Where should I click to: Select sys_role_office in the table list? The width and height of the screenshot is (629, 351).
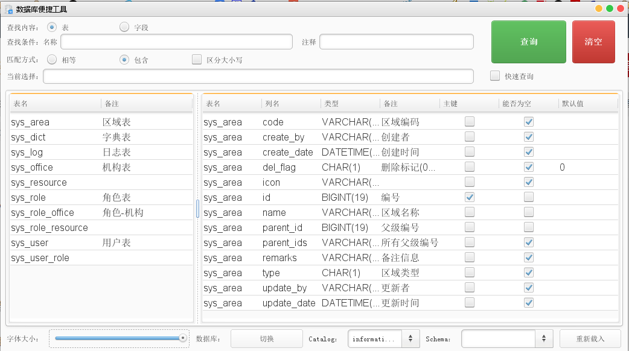101,213
